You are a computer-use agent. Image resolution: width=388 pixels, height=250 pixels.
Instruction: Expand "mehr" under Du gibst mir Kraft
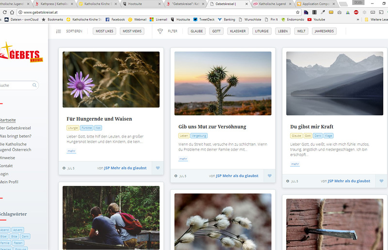(x=294, y=164)
